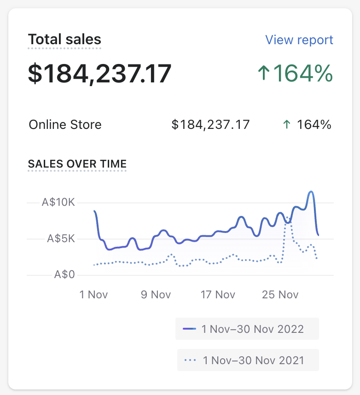Click the 9 Nov date label

(x=156, y=295)
